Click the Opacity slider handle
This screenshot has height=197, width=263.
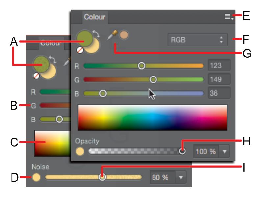(182, 151)
